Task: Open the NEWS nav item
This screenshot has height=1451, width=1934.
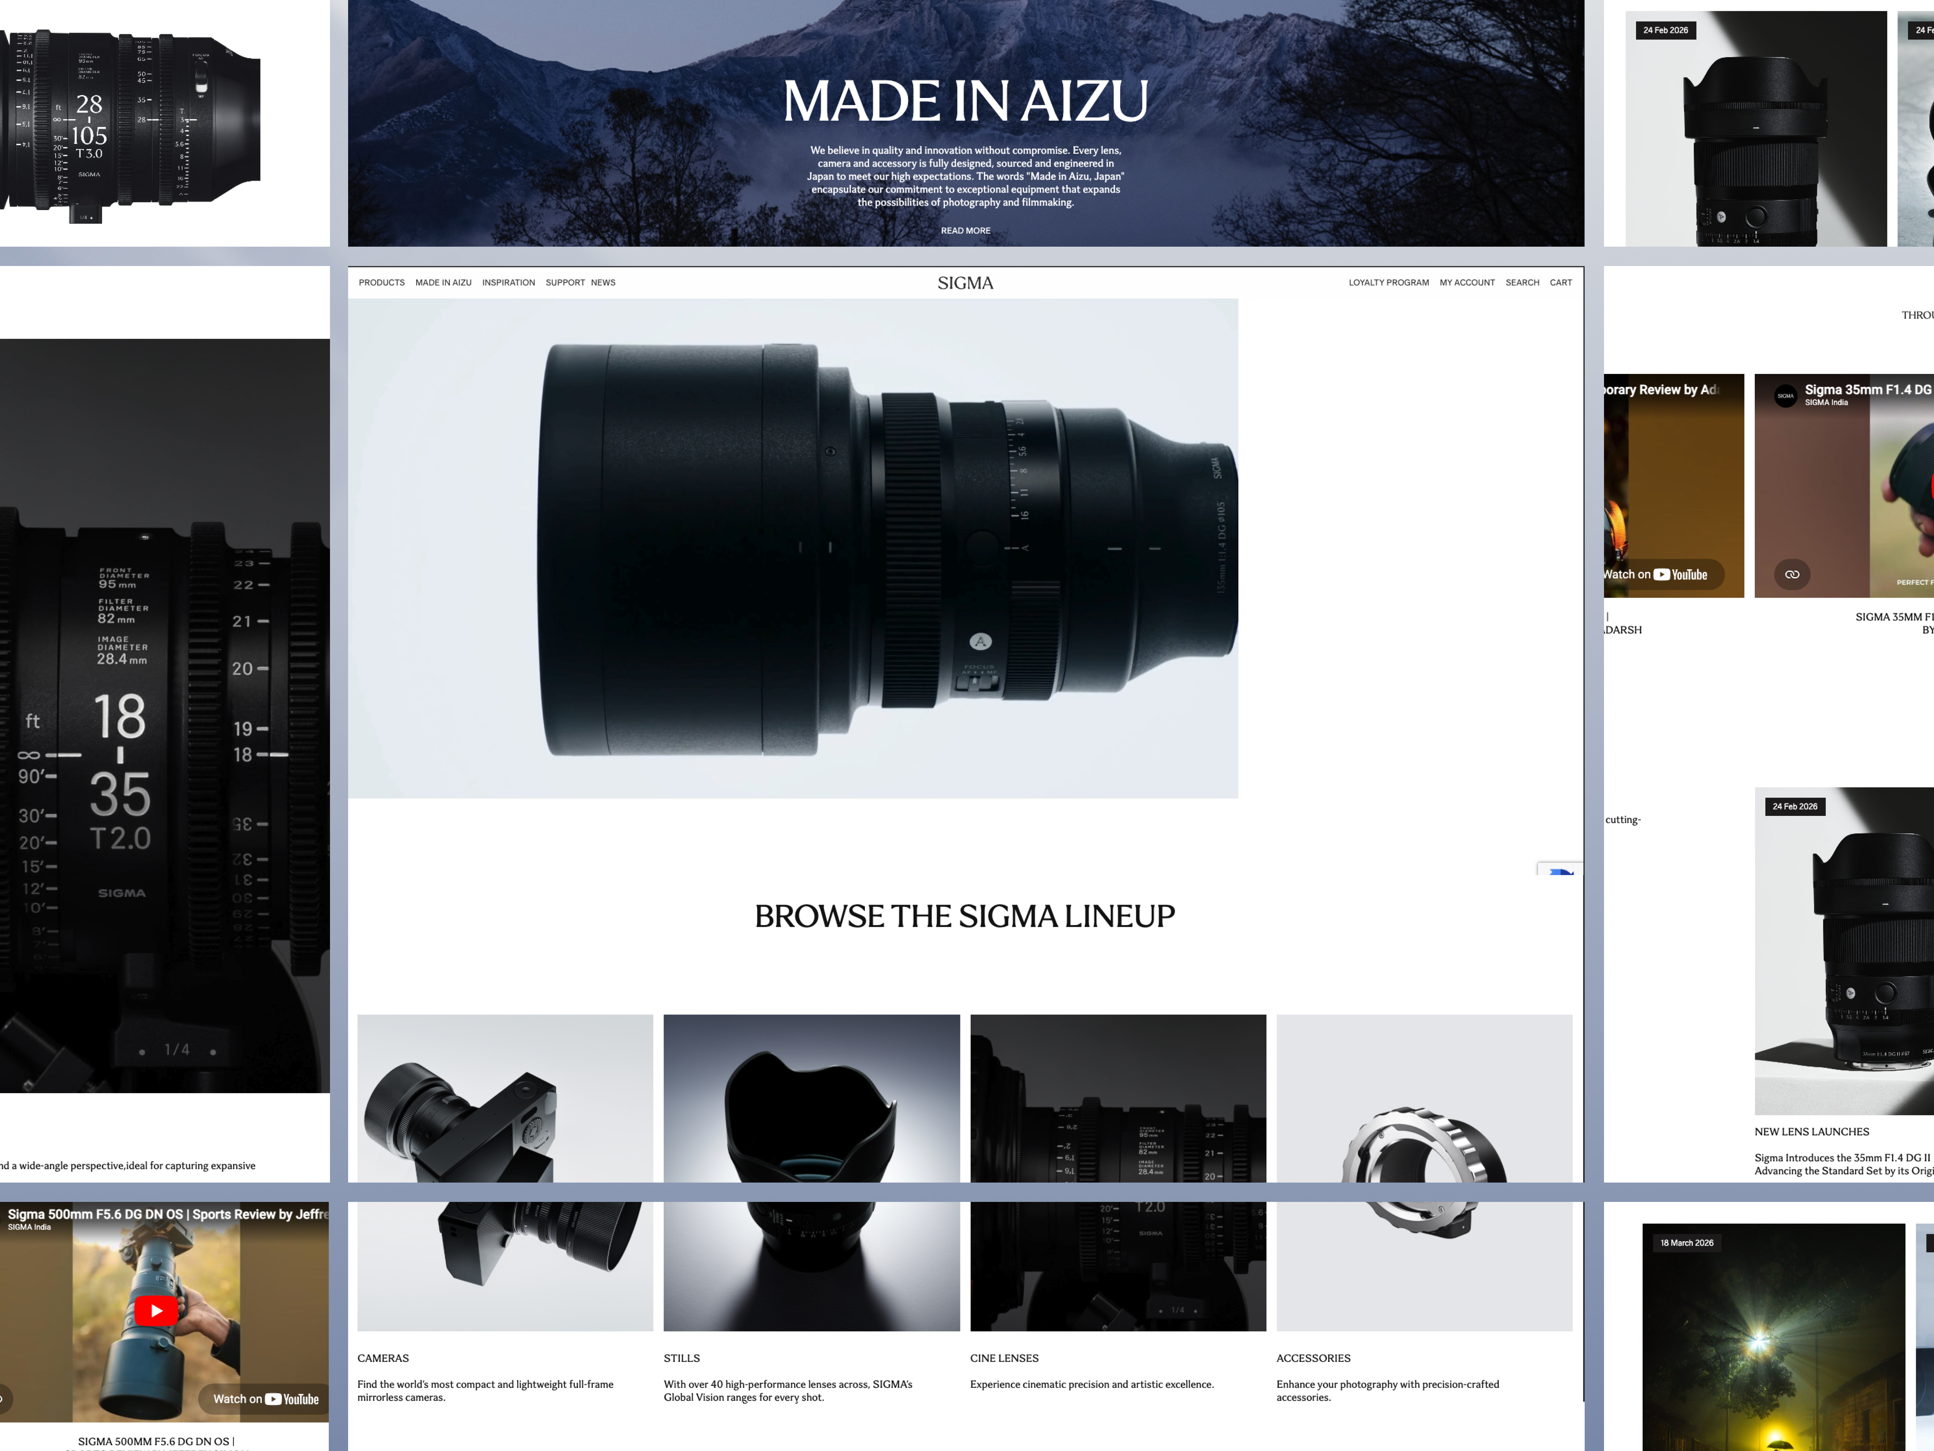Action: coord(603,283)
